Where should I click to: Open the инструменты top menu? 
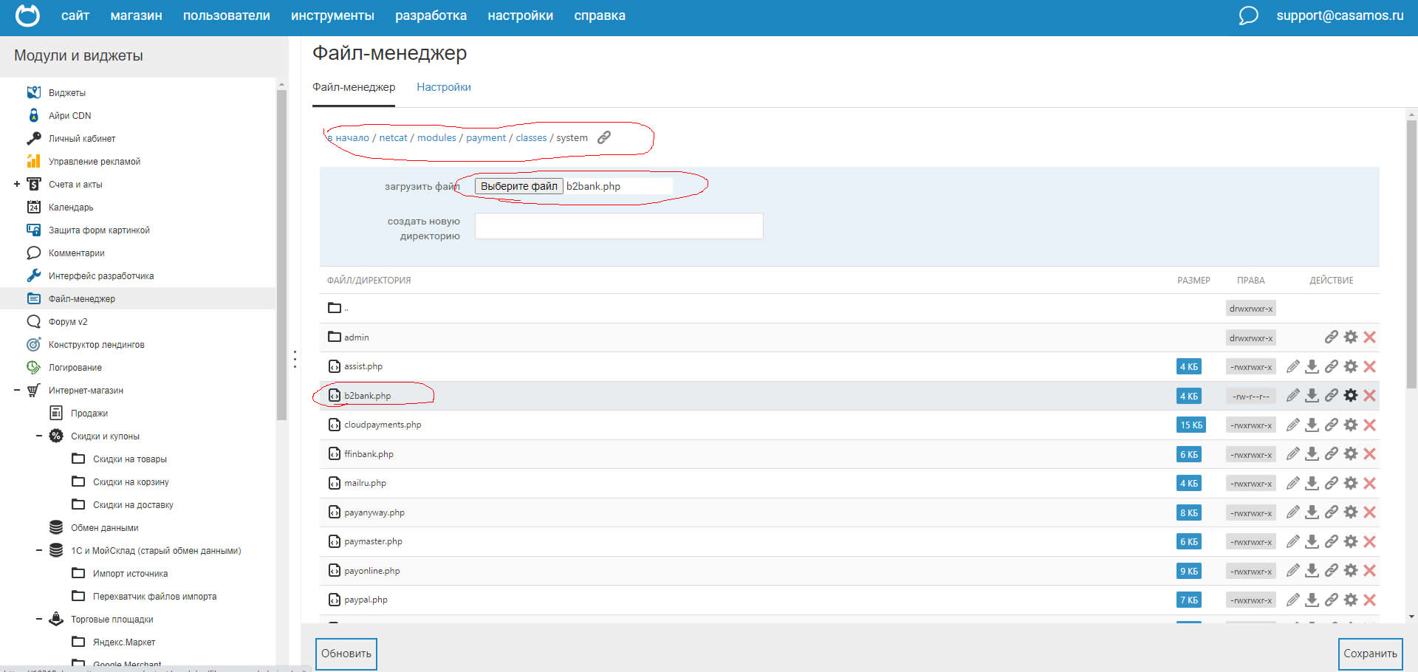(x=332, y=16)
